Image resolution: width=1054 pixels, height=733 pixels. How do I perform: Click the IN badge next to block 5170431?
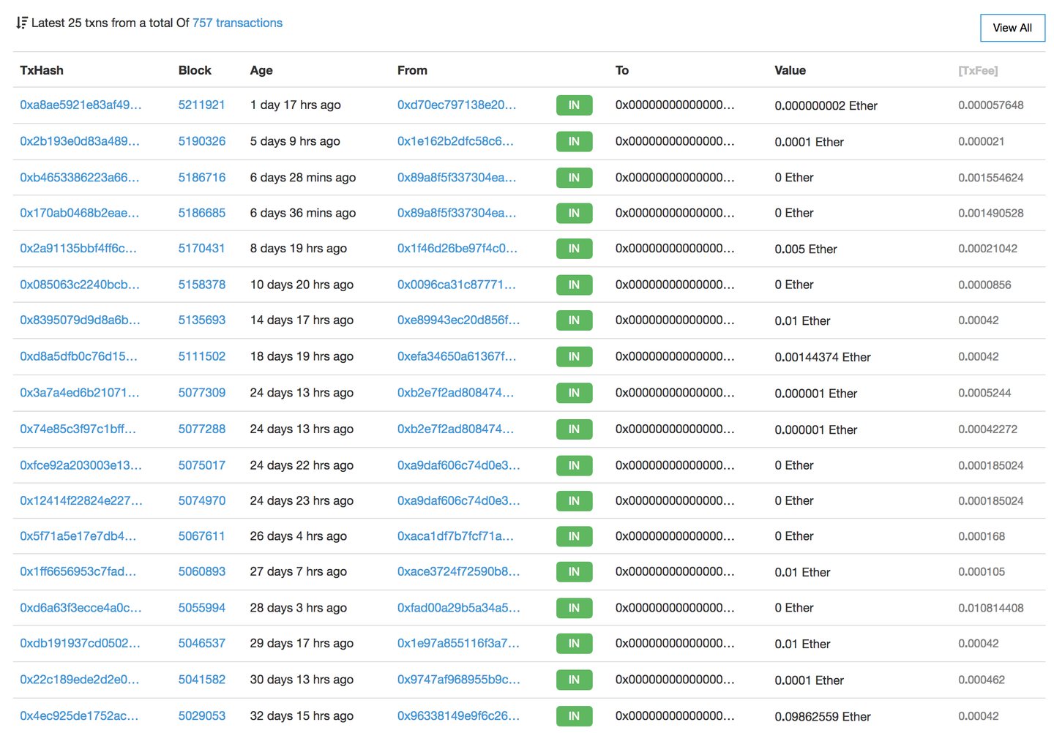point(574,249)
